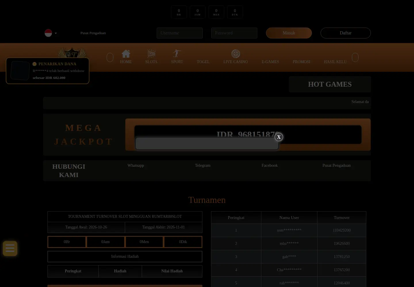Open the E-Games menu
This screenshot has width=414, height=287.
270,62
